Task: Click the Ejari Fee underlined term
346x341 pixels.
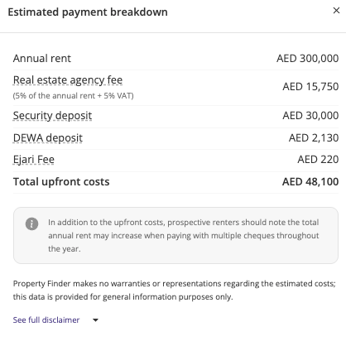Action: [34, 160]
